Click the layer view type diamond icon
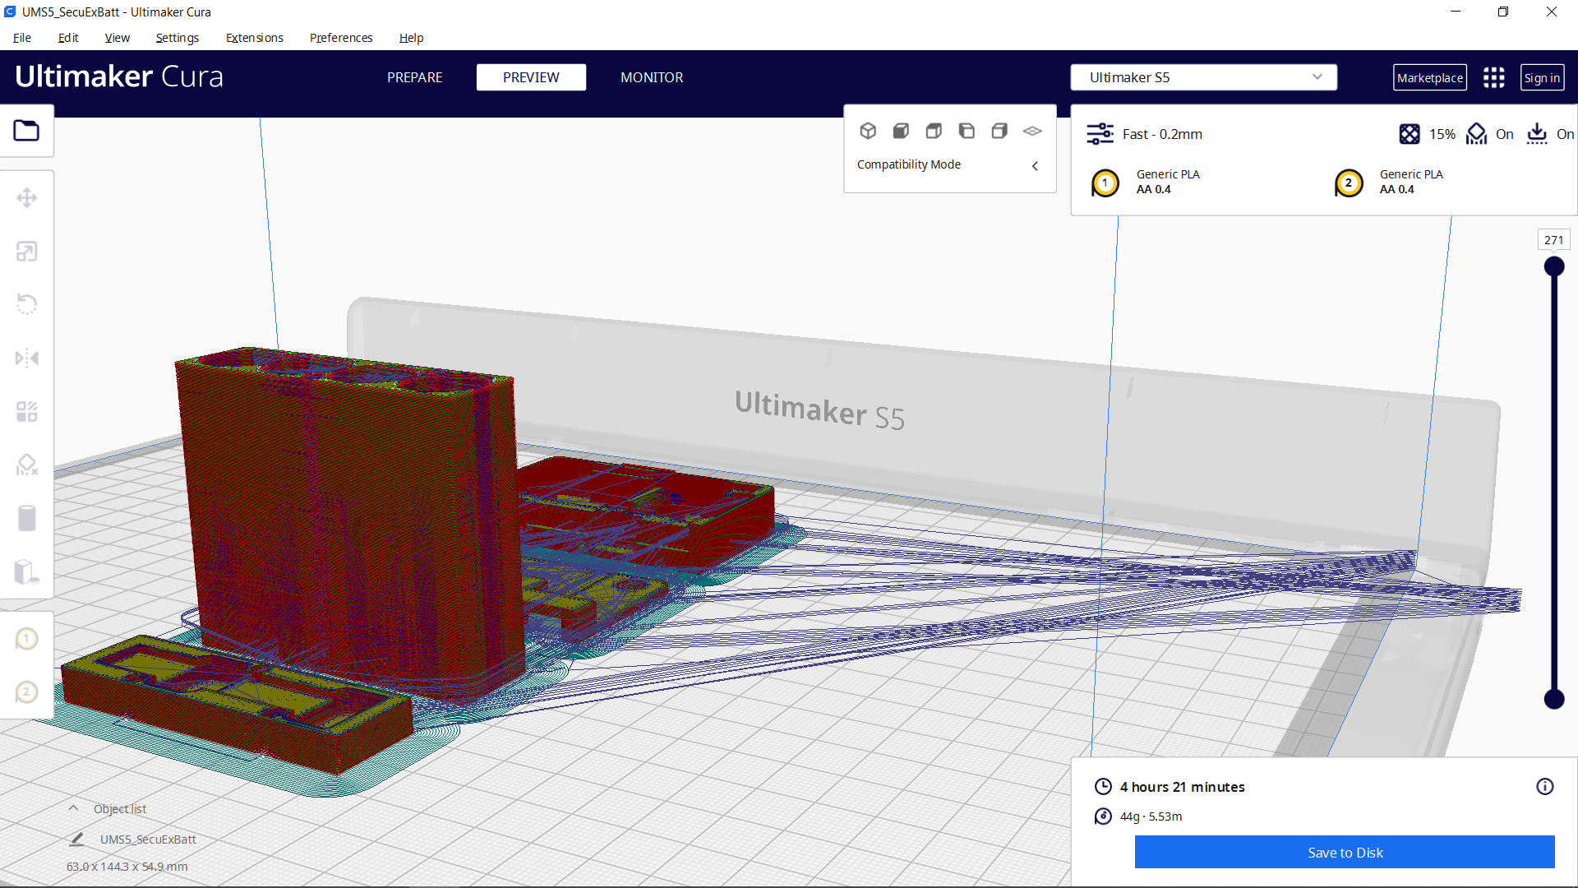The image size is (1578, 888). coord(1032,131)
